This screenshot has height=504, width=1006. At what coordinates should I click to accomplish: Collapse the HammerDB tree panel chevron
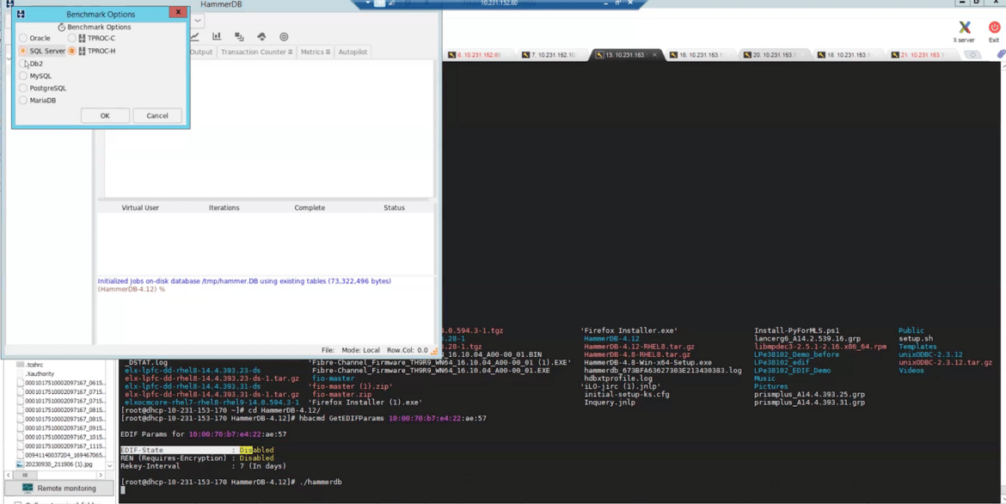point(9,59)
